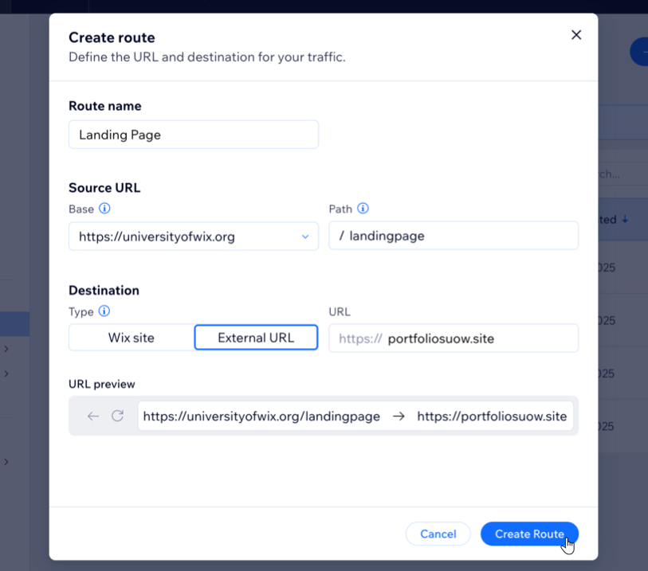Close the Create route dialog with the X
This screenshot has width=648, height=571.
point(576,35)
